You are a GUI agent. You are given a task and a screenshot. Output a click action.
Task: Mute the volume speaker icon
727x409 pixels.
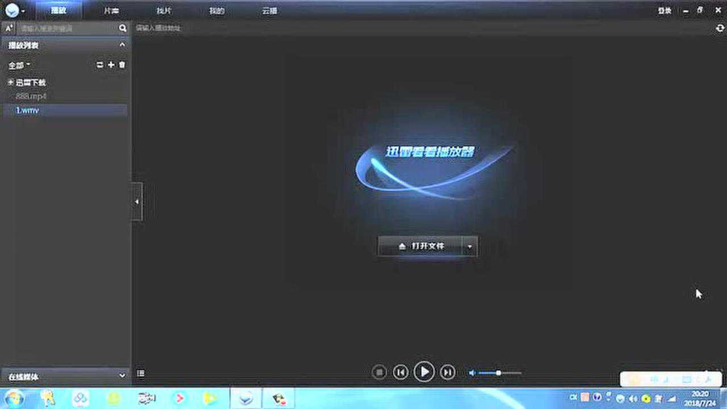(471, 373)
